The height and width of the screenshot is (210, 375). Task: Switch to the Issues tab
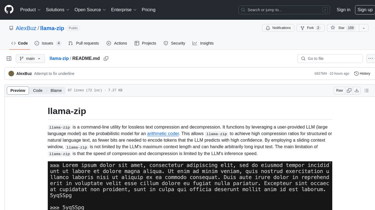(x=48, y=43)
